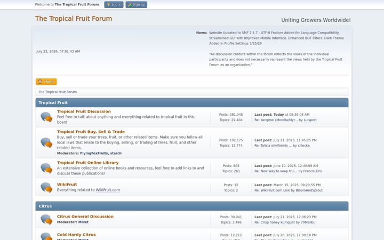Click the Posts: 30,041 count text
The image size is (384, 240).
click(231, 217)
